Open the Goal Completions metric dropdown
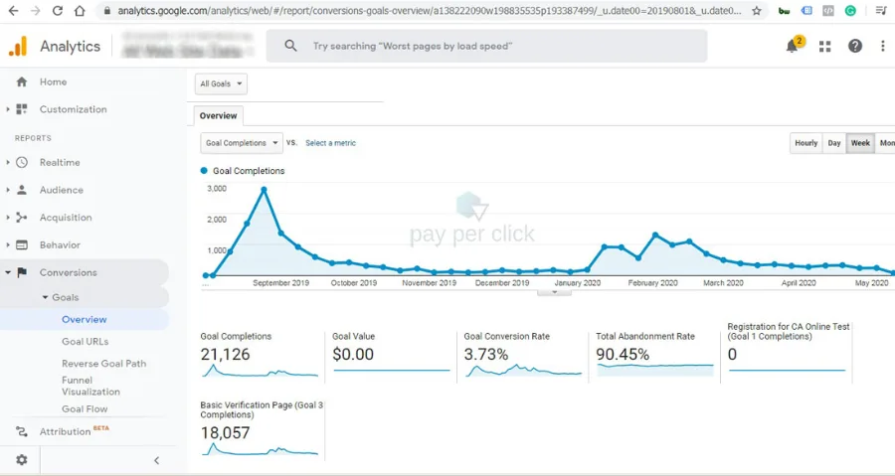This screenshot has height=476, width=895. pos(242,143)
